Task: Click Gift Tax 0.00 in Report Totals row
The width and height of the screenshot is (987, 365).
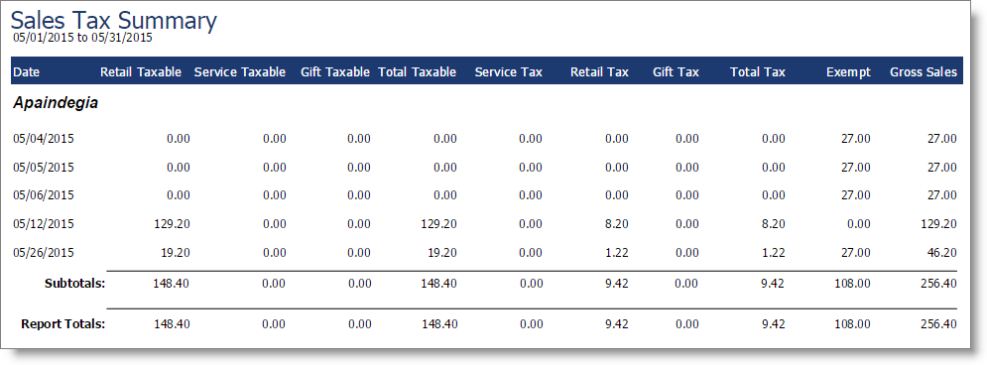Action: (687, 324)
